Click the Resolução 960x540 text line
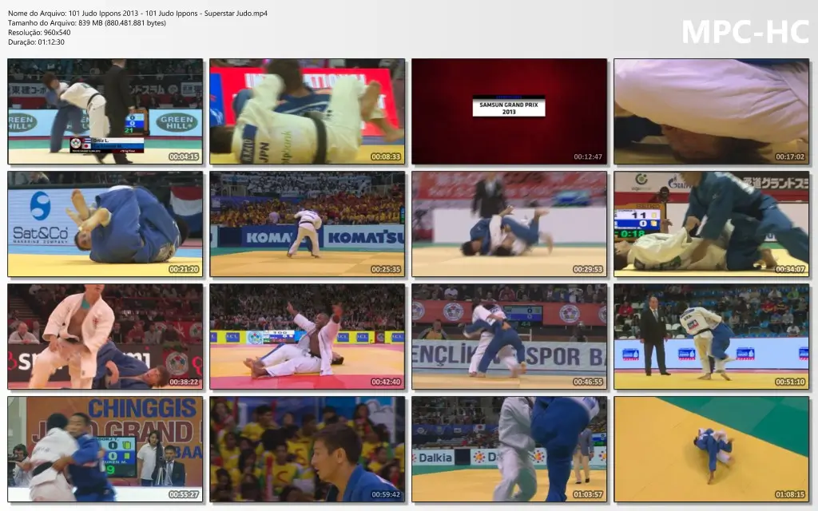 click(x=39, y=32)
